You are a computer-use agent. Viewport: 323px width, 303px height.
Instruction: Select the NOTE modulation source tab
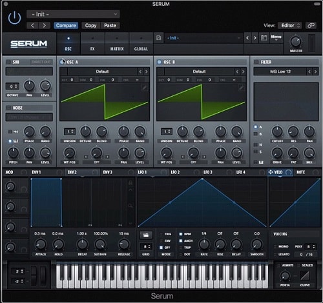coord(307,172)
